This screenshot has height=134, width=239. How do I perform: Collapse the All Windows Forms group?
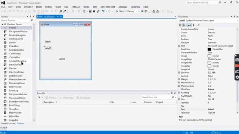(2, 24)
